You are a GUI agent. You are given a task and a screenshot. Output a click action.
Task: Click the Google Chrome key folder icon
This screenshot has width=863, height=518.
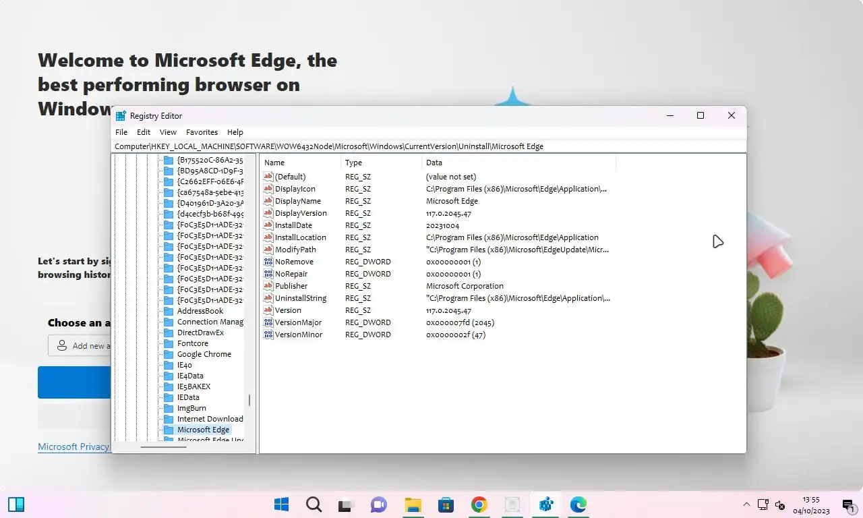[169, 354]
